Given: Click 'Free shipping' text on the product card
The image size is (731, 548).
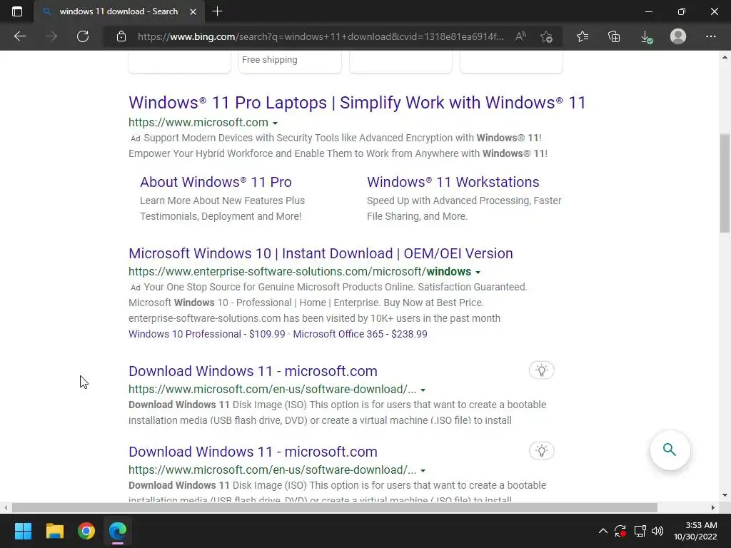Looking at the screenshot, I should (x=269, y=60).
